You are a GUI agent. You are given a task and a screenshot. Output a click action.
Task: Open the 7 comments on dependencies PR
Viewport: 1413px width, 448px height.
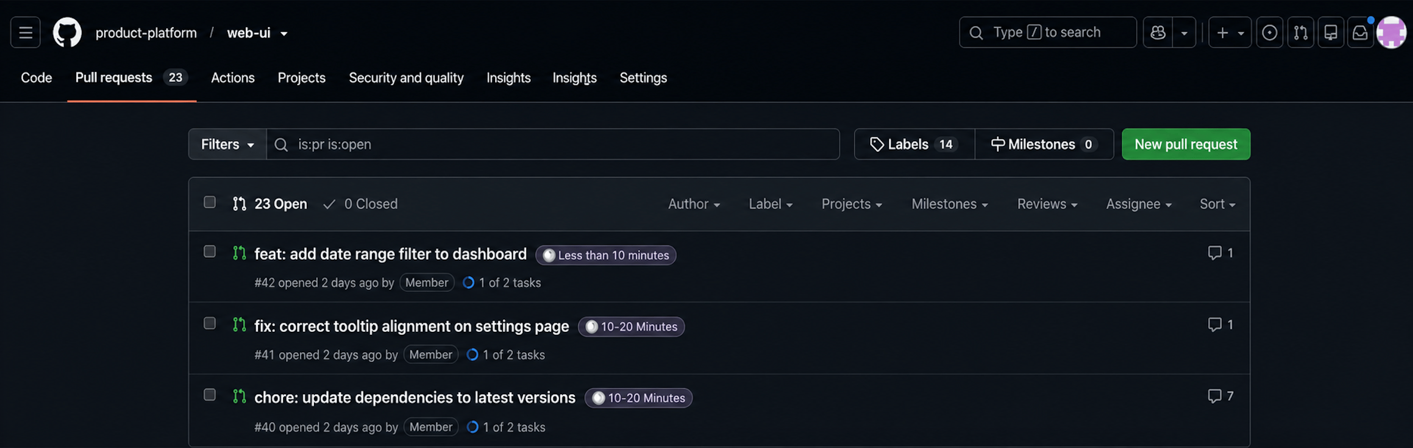pos(1220,396)
